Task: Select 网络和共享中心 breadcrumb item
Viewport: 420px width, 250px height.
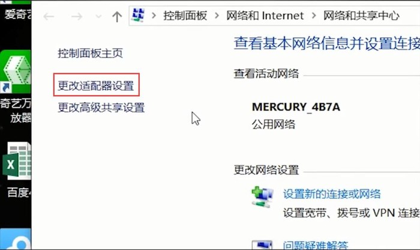Action: pos(361,16)
